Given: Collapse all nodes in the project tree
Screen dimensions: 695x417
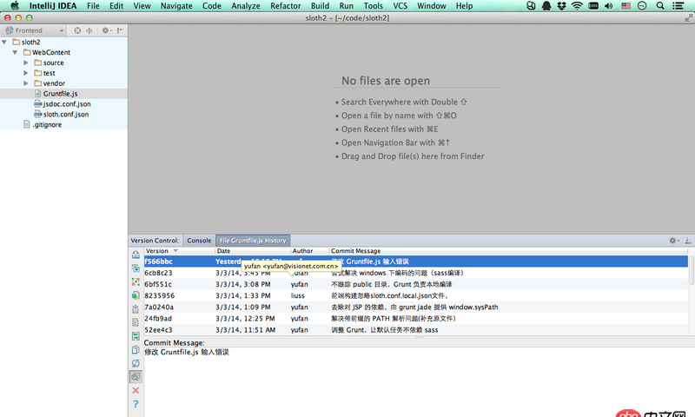Looking at the screenshot, I should pos(89,30).
